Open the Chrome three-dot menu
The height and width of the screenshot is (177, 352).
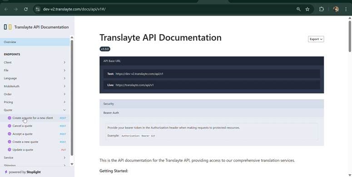pos(346,9)
